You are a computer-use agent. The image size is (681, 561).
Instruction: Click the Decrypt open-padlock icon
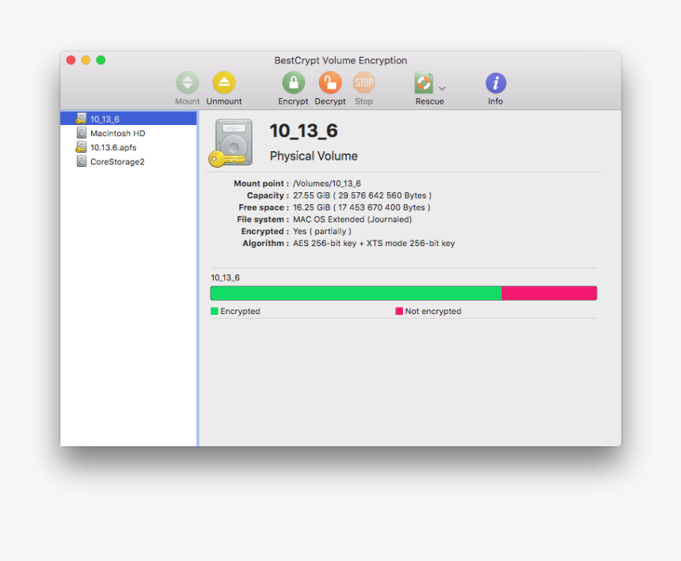point(330,82)
